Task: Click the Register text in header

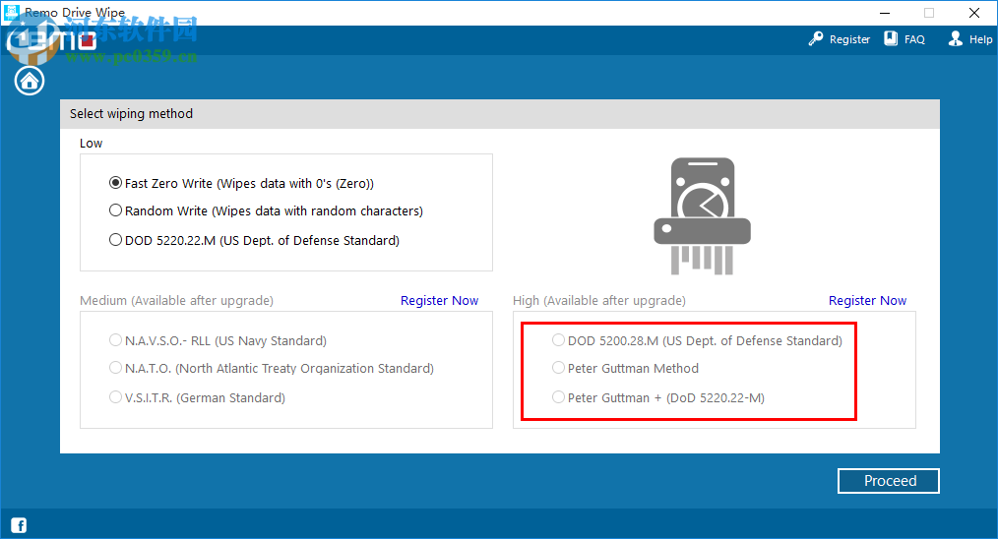Action: coord(849,39)
